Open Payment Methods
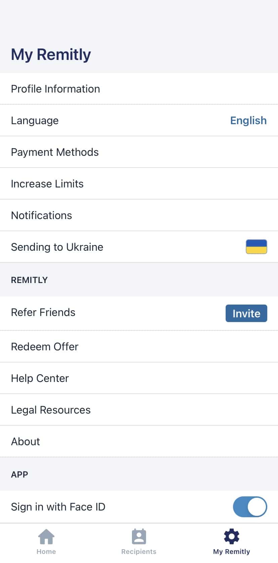The image size is (278, 563). click(139, 152)
